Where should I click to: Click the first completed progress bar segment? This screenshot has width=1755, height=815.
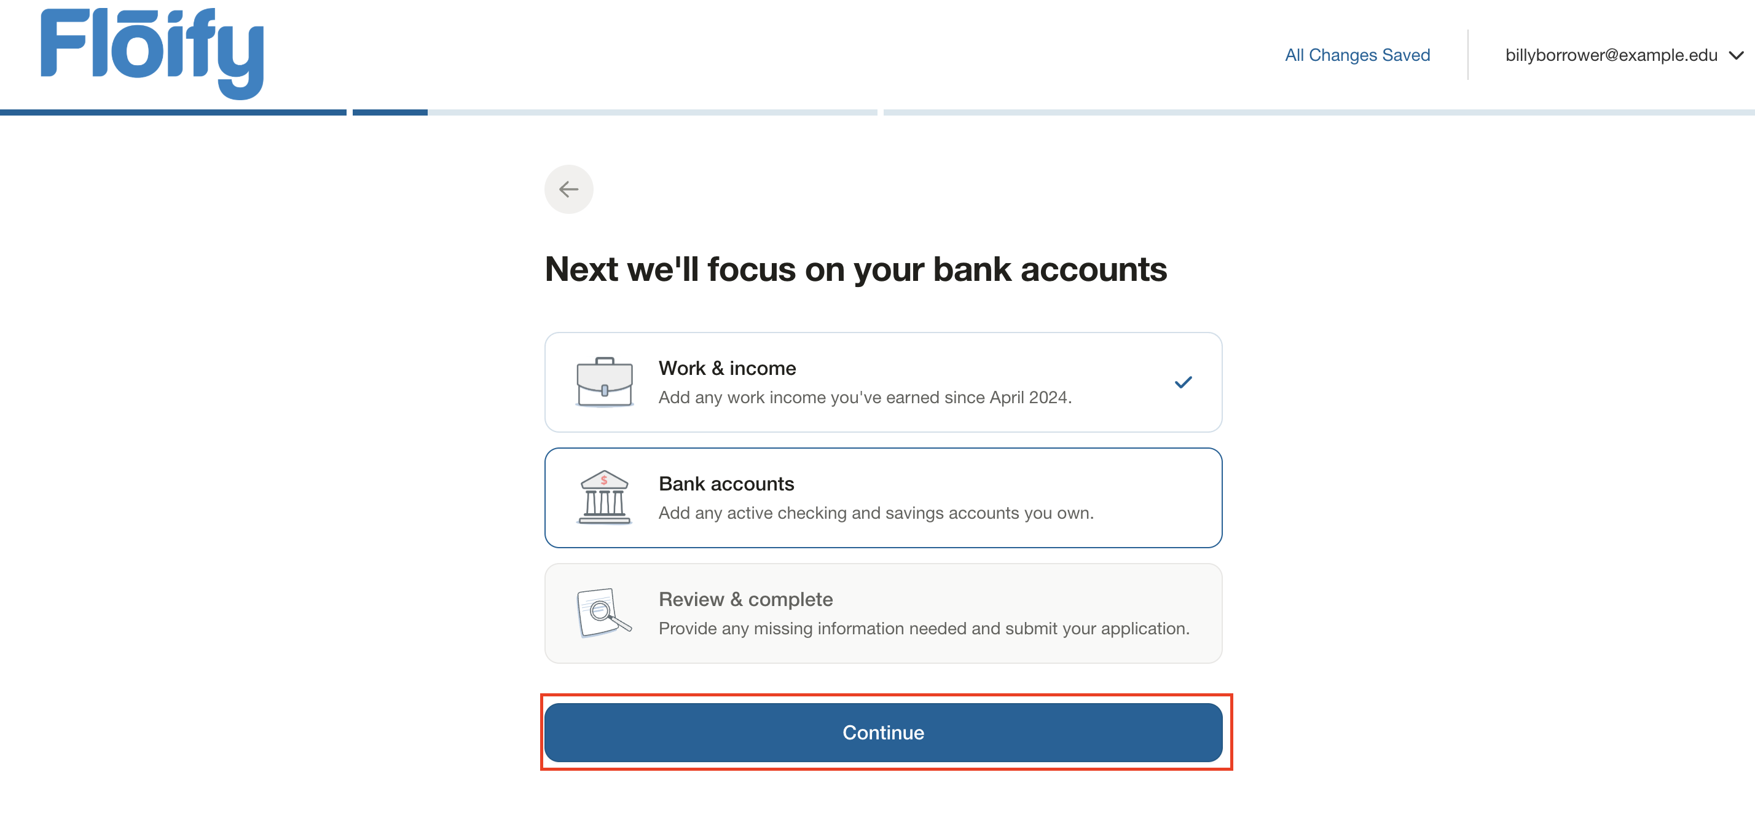pos(173,112)
